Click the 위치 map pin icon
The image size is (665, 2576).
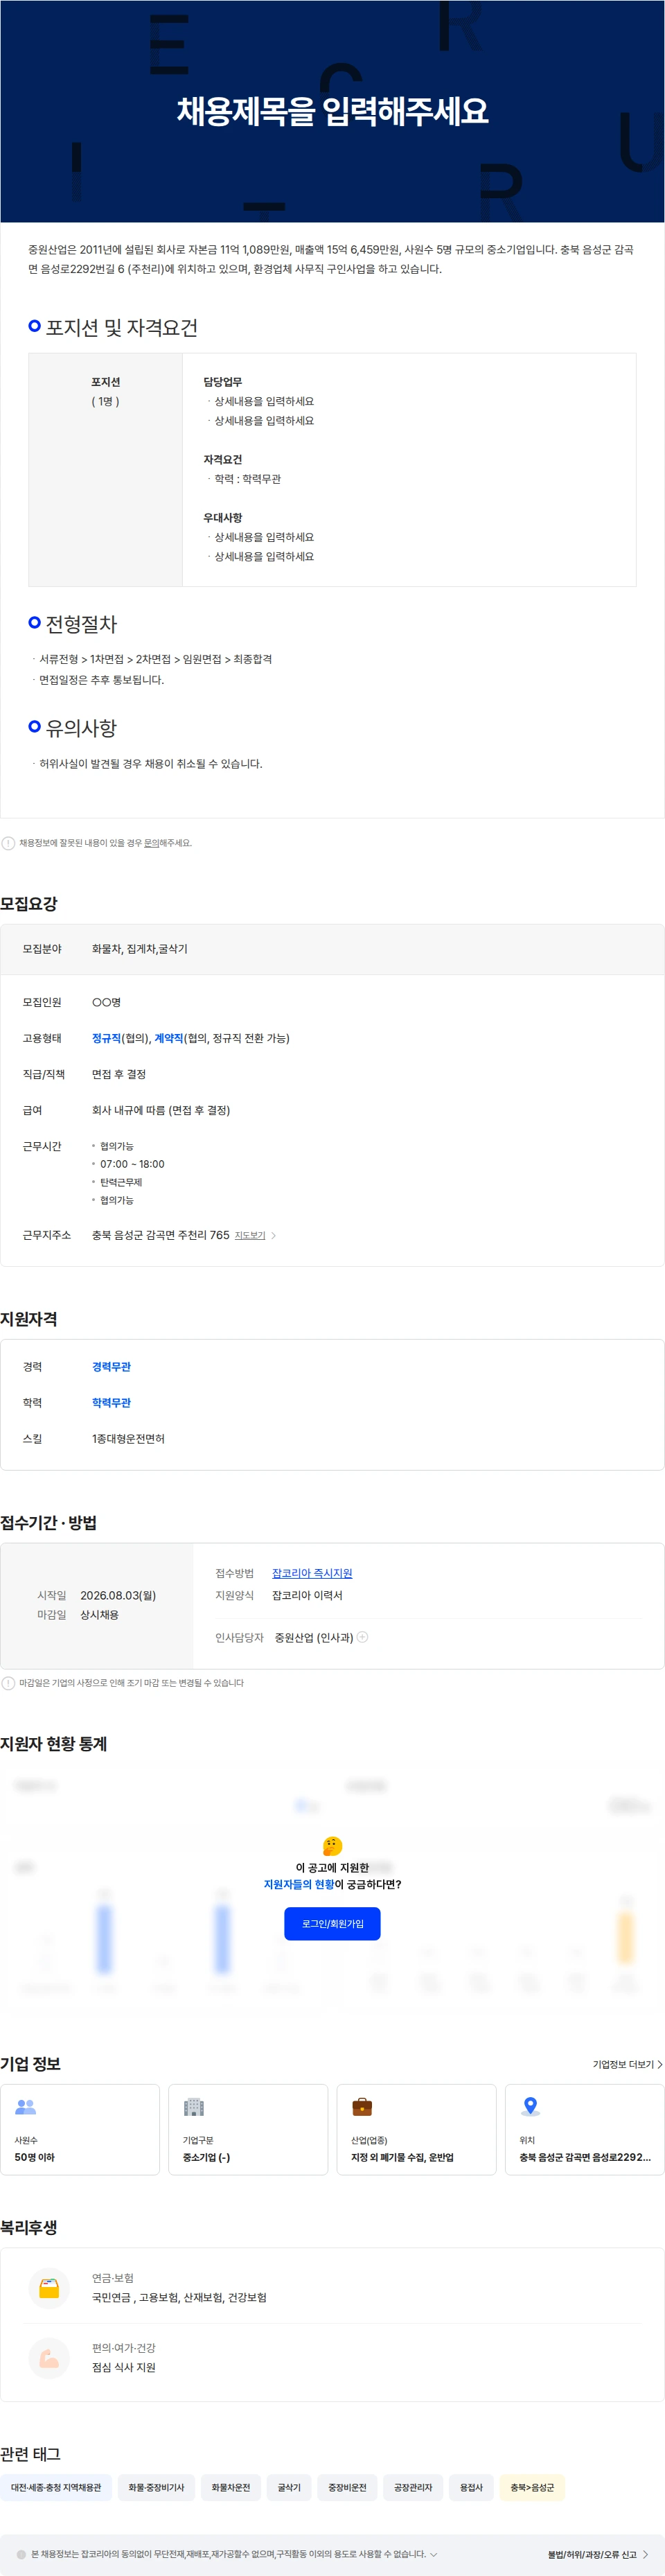point(530,2107)
